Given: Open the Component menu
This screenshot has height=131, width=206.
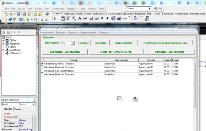Looking at the screenshot, I should (x=58, y=9).
